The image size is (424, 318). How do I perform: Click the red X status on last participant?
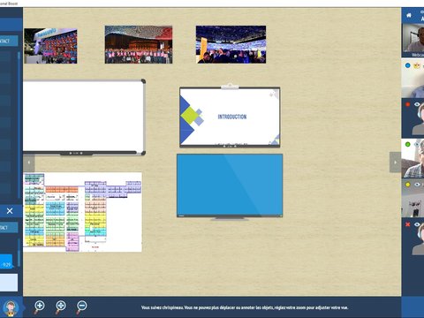(x=407, y=224)
